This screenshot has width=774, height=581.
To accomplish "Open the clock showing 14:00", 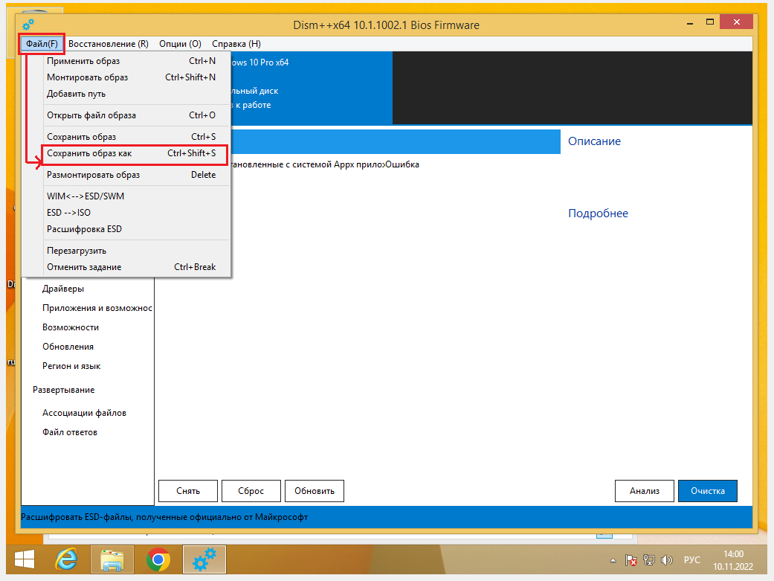I will click(733, 560).
